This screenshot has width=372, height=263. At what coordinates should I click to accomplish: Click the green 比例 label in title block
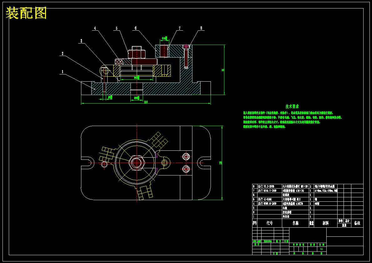point(322,245)
